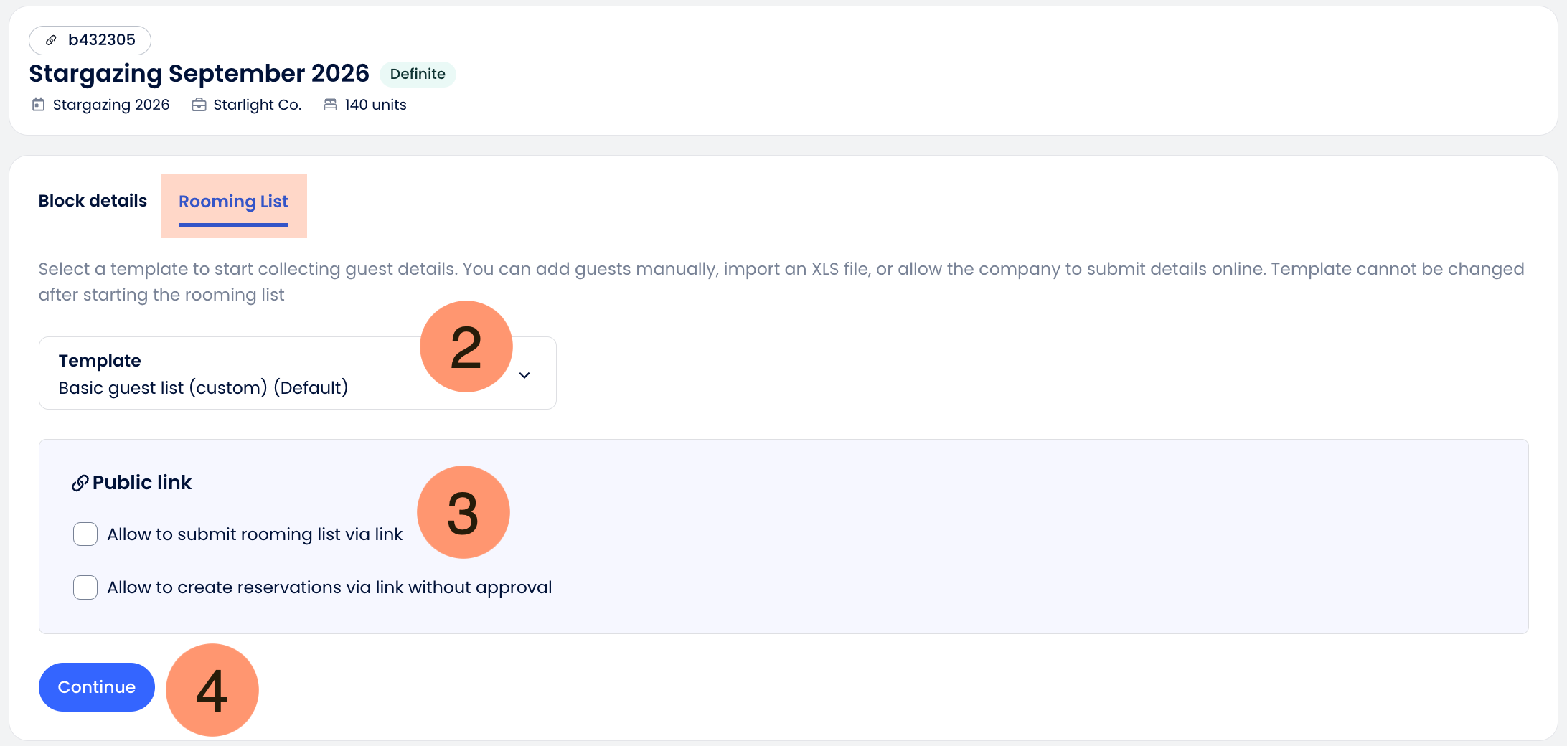Click the orange step 3 marker
Viewport: 1567px width, 746px height.
[x=463, y=512]
